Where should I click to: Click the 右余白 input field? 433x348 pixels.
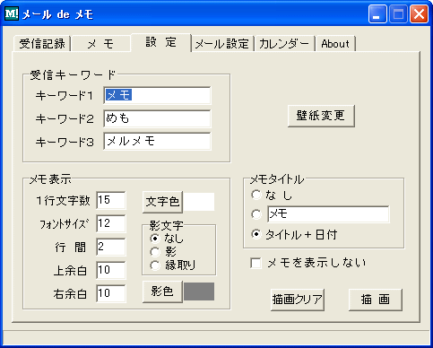(111, 293)
